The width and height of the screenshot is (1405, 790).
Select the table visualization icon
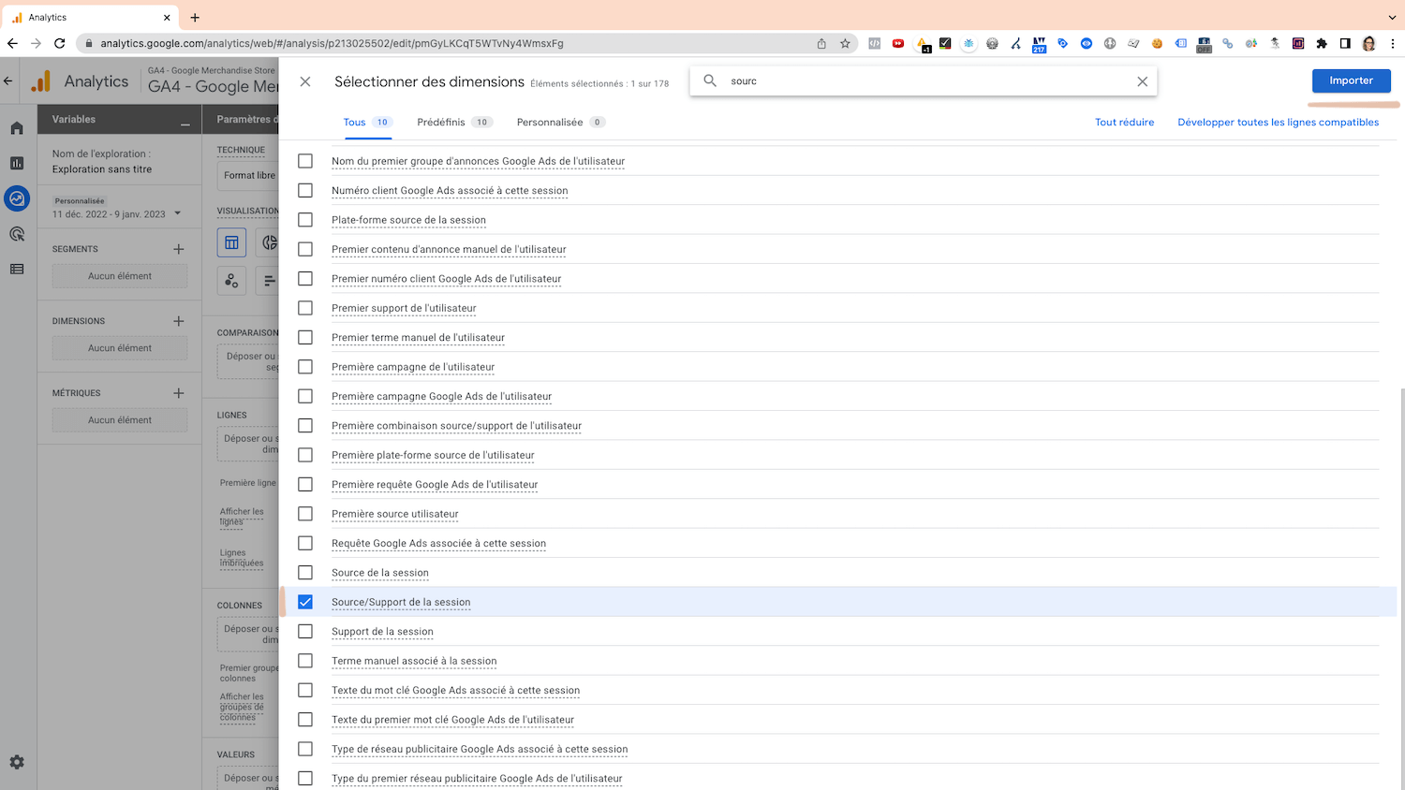[x=231, y=241]
